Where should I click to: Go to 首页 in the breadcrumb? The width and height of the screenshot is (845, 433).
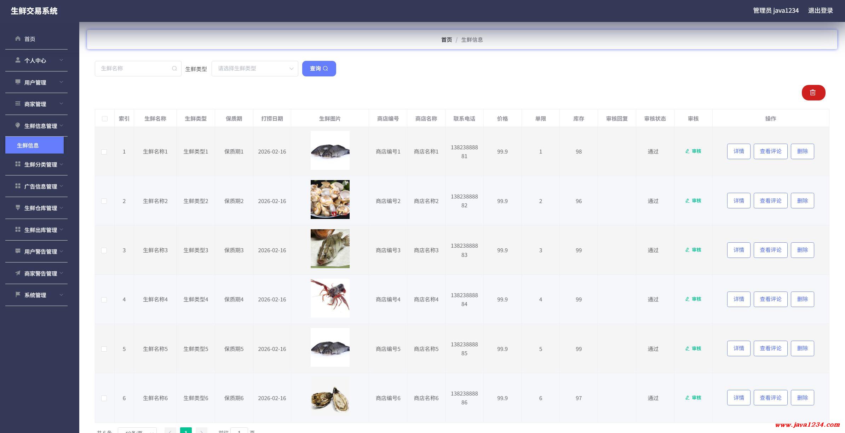(x=446, y=40)
